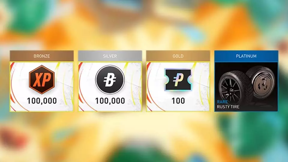The height and width of the screenshot is (162, 288).
Task: Open the Bronze tier header
Action: tap(42, 56)
